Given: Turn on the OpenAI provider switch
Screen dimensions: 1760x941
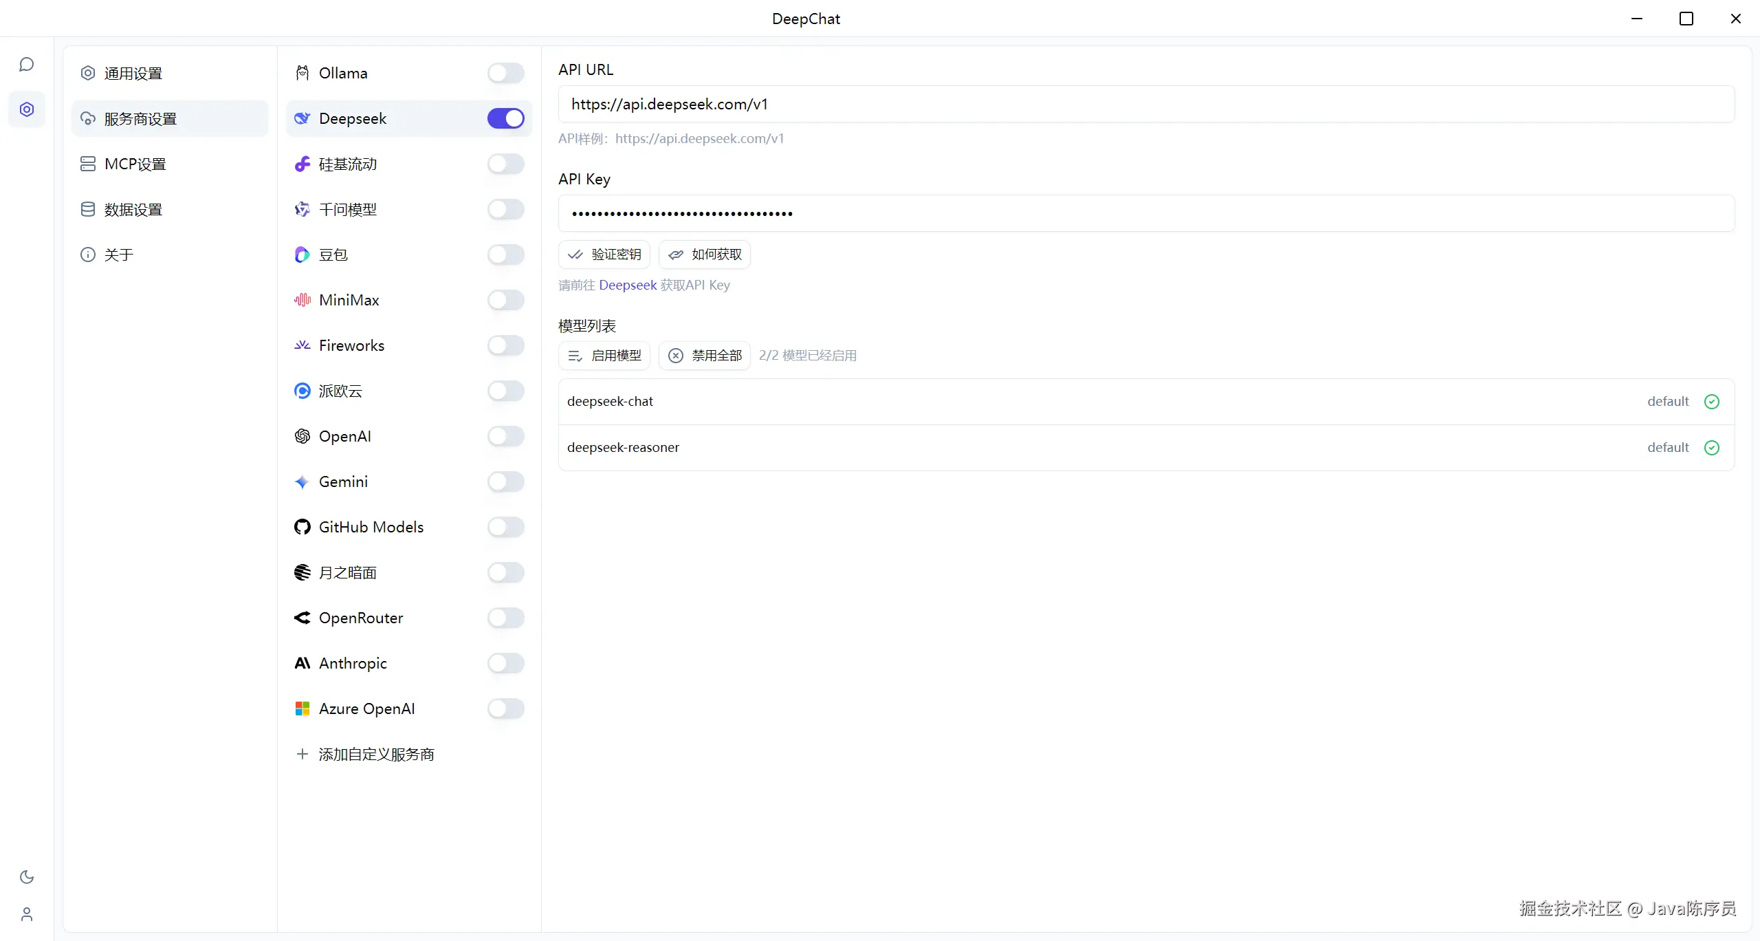Looking at the screenshot, I should coord(505,436).
